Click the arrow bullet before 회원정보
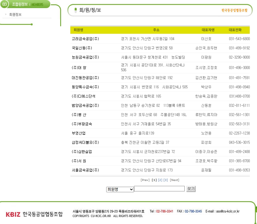This screenshot has height=224, width=257. [6, 14]
